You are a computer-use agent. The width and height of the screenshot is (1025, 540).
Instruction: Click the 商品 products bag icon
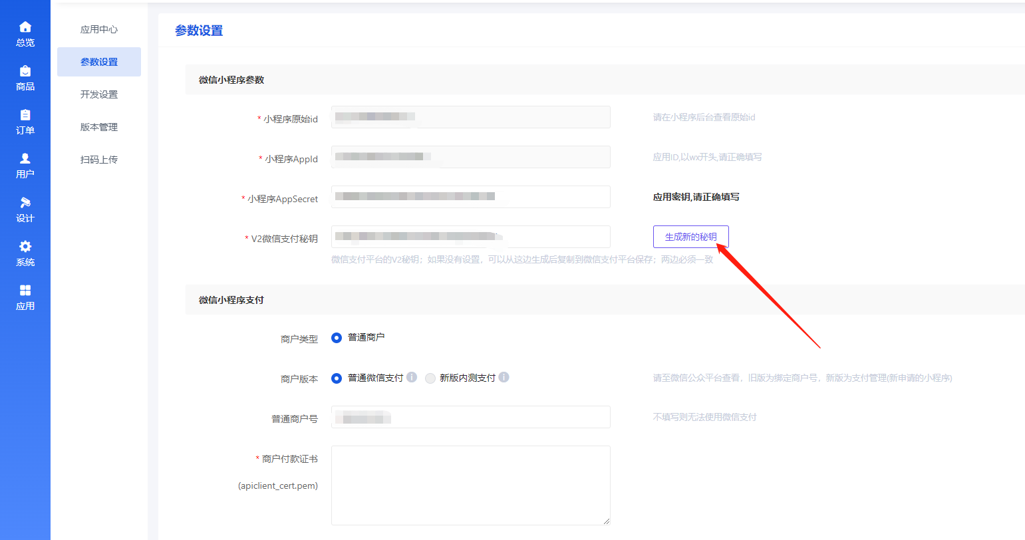25,71
